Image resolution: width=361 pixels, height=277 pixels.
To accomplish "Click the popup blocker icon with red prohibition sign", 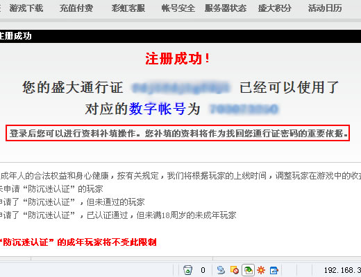I will click(x=235, y=270).
